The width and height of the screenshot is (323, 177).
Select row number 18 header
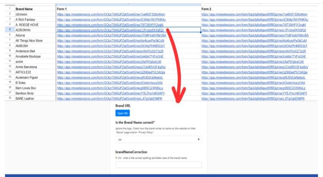pyautogui.click(x=9, y=99)
